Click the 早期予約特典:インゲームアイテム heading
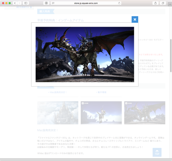The height and width of the screenshot is (161, 172). (x=60, y=20)
